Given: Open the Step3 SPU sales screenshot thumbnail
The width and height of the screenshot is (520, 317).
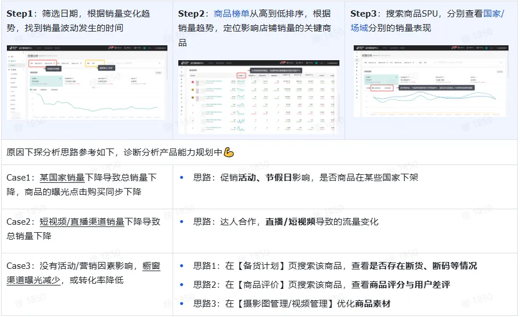Looking at the screenshot, I should tap(431, 81).
